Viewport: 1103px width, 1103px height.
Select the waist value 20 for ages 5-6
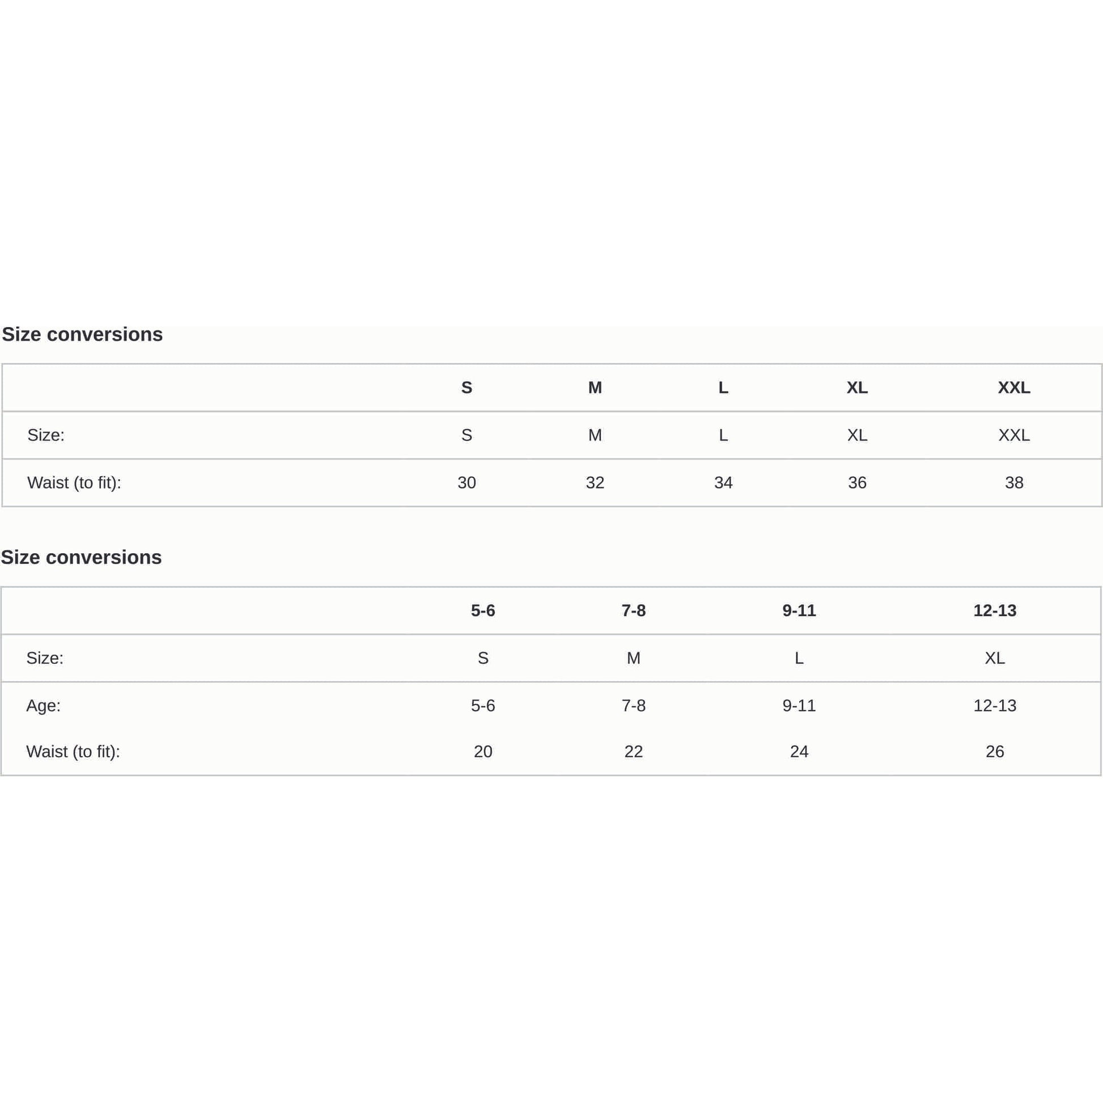point(483,752)
